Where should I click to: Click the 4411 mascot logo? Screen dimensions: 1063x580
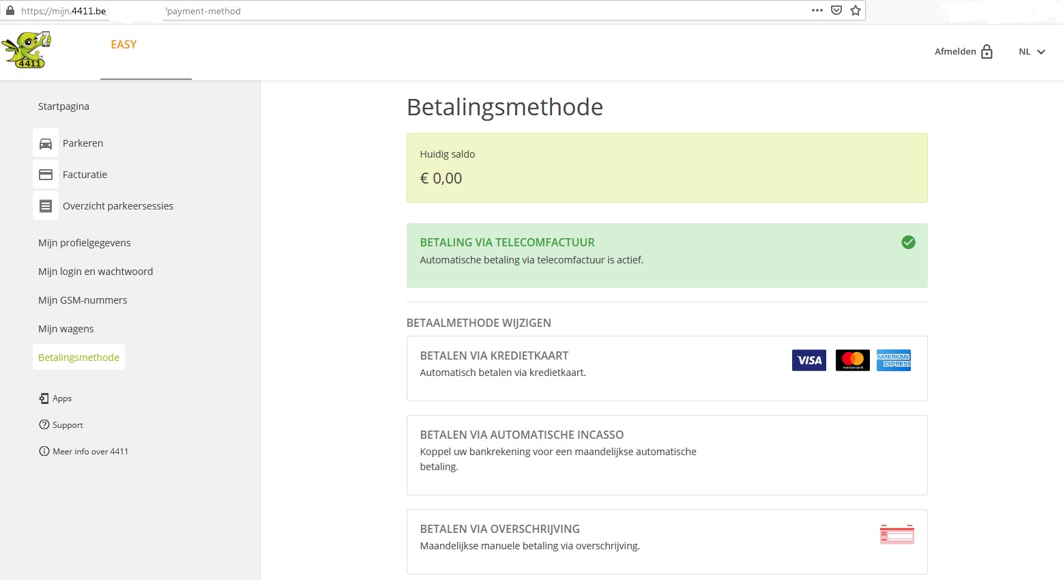tap(29, 48)
